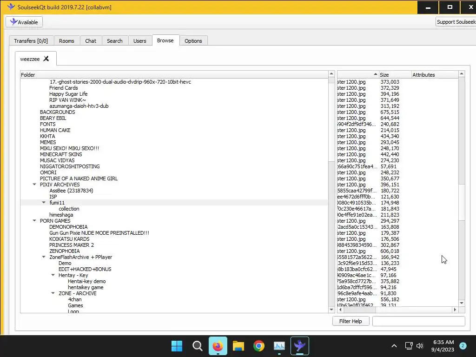Select the Browse tab
This screenshot has height=357, width=476.
pyautogui.click(x=165, y=40)
